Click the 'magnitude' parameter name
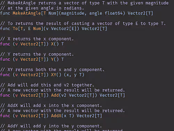This screenshot has width=174, height=131. click(x=73, y=13)
